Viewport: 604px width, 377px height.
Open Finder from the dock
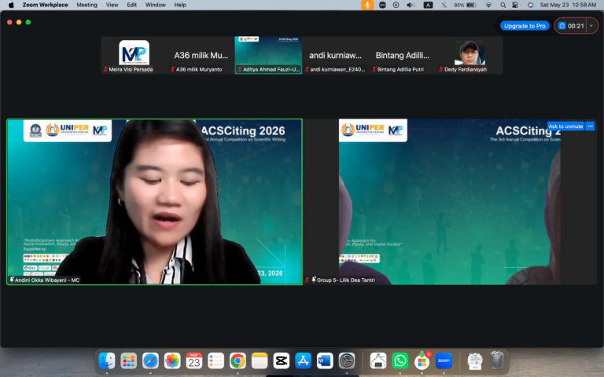107,361
